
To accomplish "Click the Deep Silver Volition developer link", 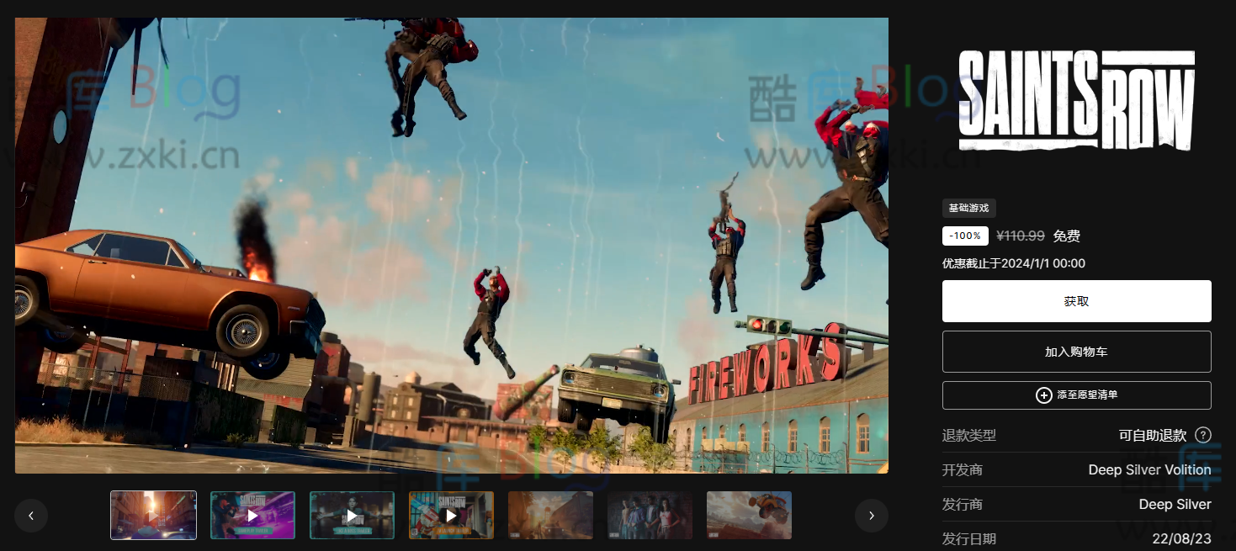I will click(x=1149, y=470).
